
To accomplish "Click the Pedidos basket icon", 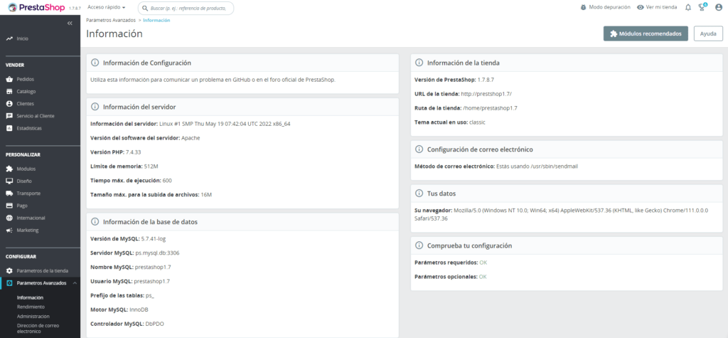I will [x=9, y=80].
